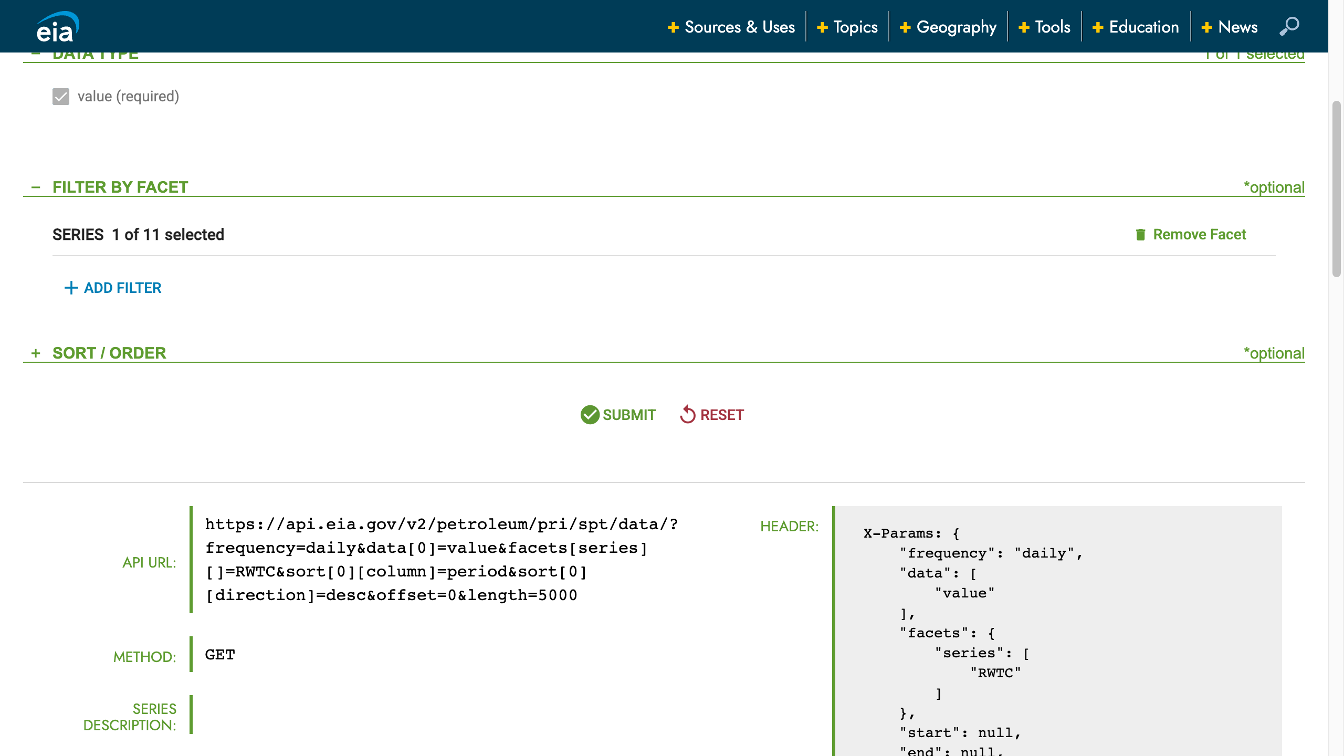Click the Remove Facet link
This screenshot has width=1344, height=756.
coord(1199,235)
